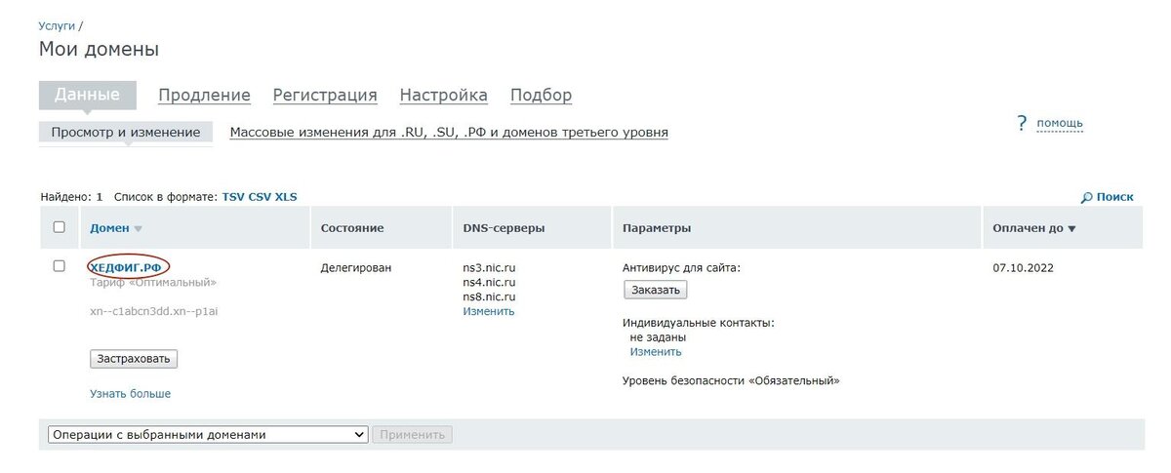Click the Антивирус для сайта label
This screenshot has width=1171, height=473.
click(x=682, y=267)
